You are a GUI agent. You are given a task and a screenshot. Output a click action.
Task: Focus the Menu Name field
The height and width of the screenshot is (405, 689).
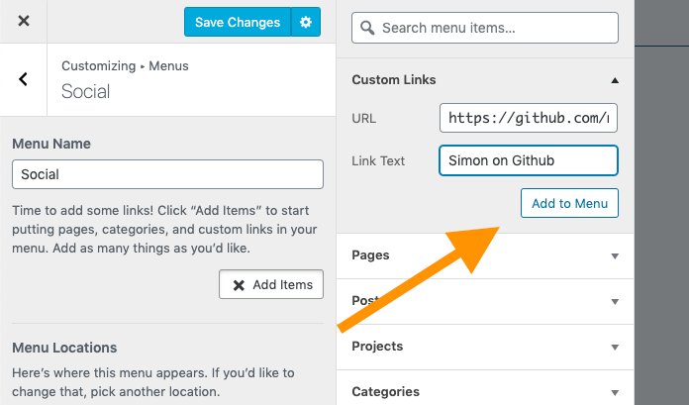167,174
